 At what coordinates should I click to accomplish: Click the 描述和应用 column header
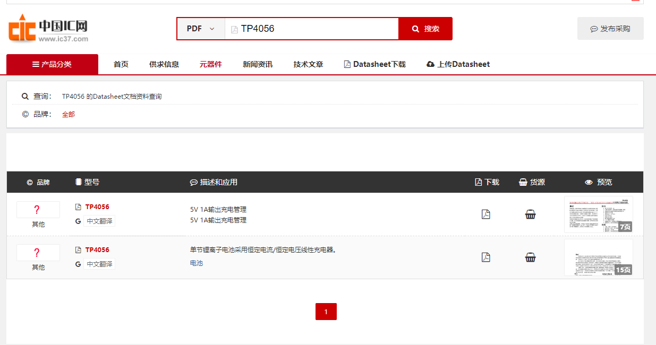tap(214, 182)
